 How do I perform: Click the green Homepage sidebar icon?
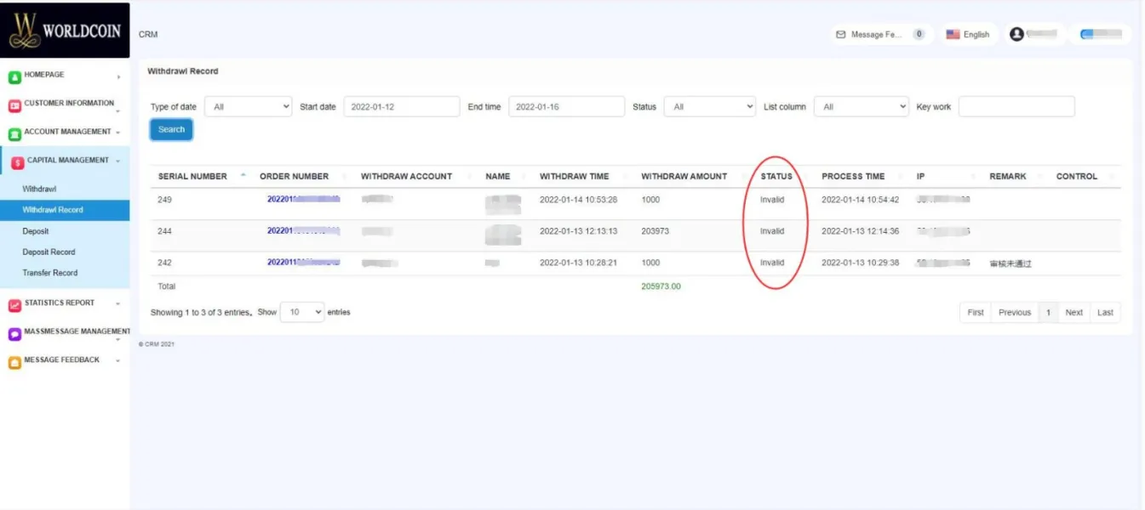14,77
